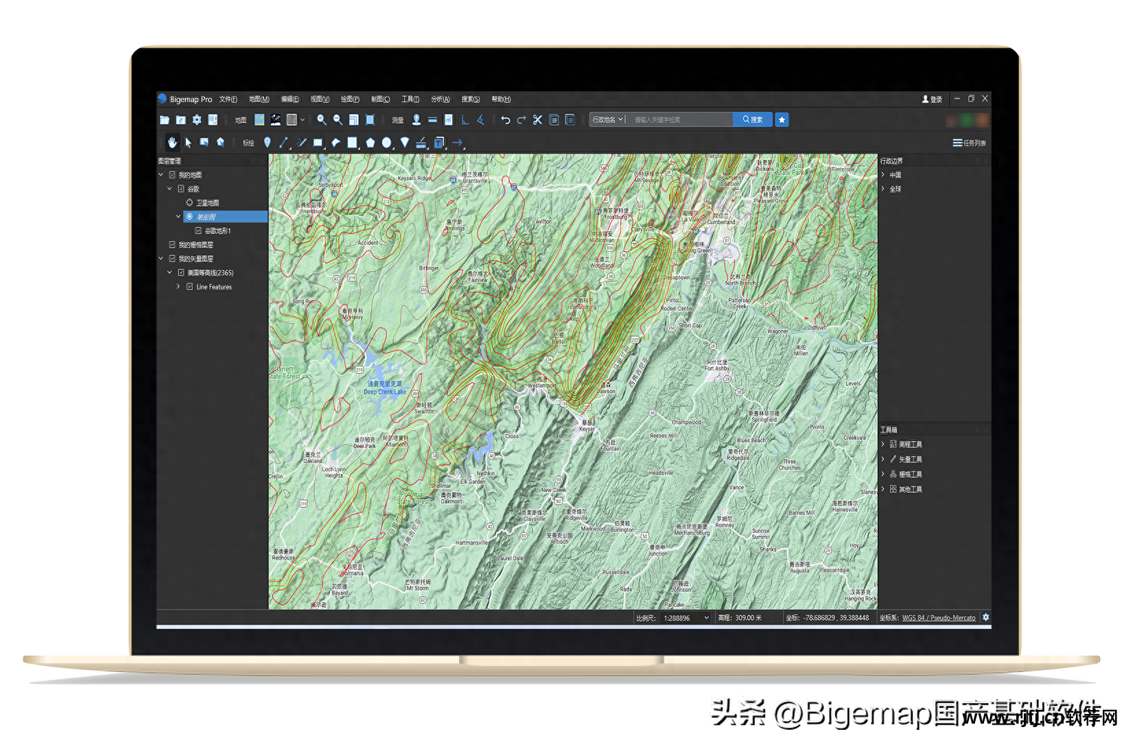Open the 任务列表 task list
1124x749 pixels.
point(970,143)
